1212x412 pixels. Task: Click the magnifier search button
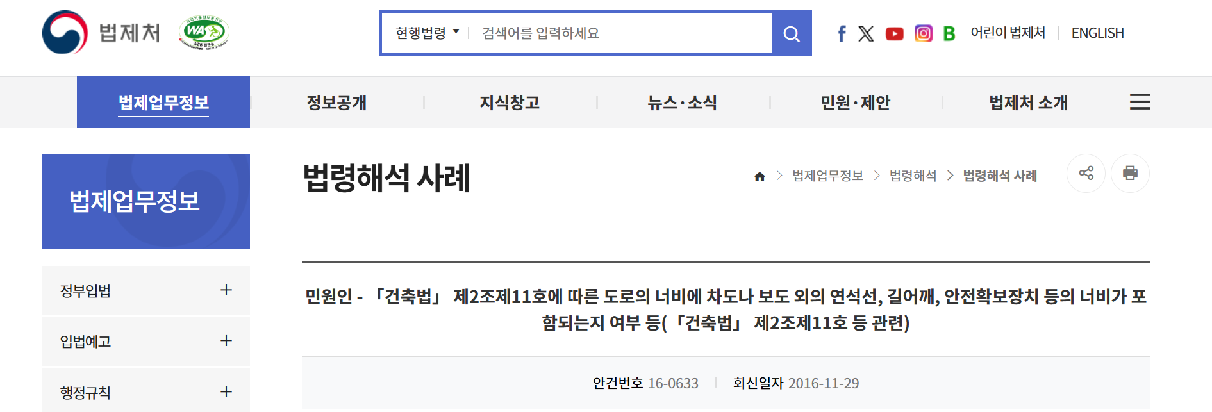point(792,33)
